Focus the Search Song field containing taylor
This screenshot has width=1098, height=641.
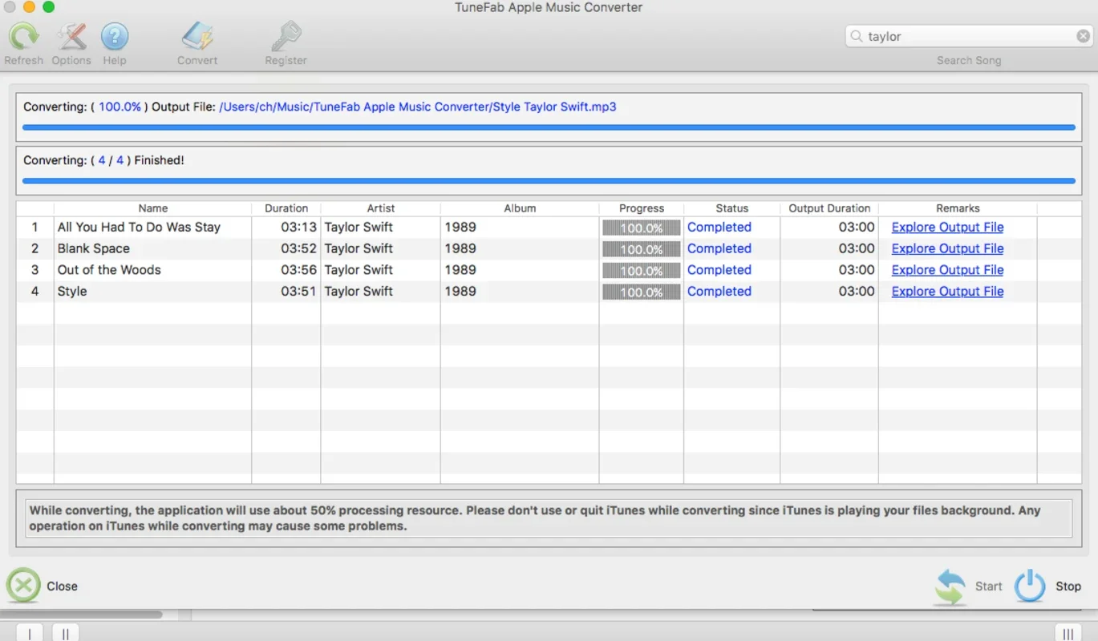coord(969,36)
